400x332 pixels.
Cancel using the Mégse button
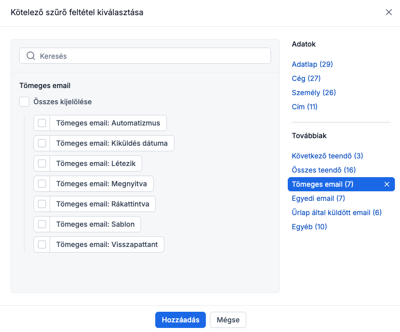[x=228, y=320]
